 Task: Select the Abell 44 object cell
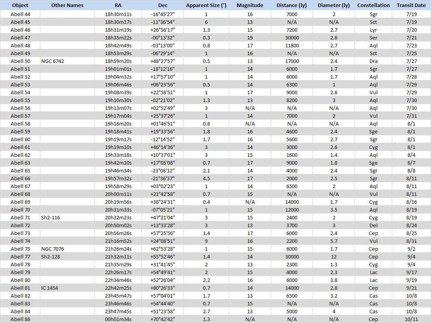[x=20, y=14]
